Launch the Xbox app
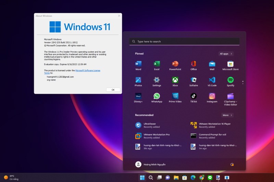274x182 pixels. click(x=175, y=82)
